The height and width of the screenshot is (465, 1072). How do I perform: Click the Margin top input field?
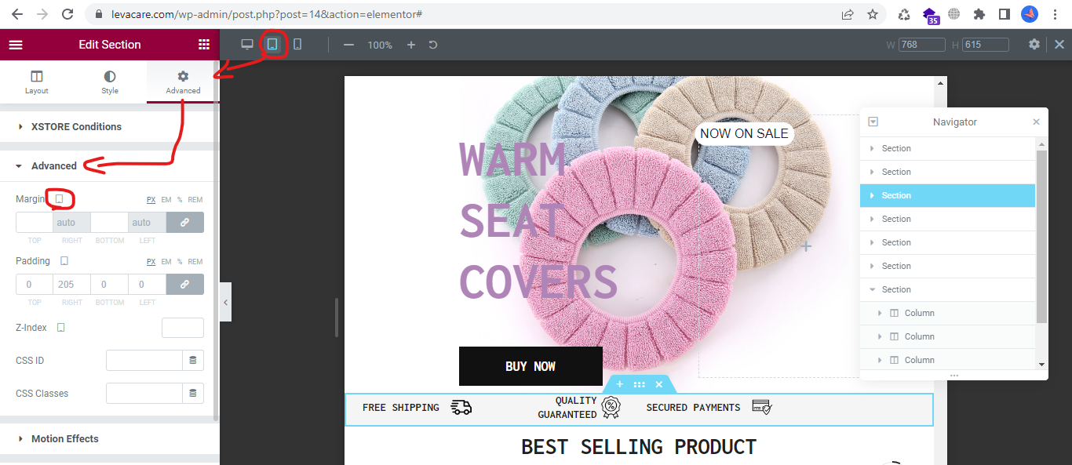(x=35, y=223)
